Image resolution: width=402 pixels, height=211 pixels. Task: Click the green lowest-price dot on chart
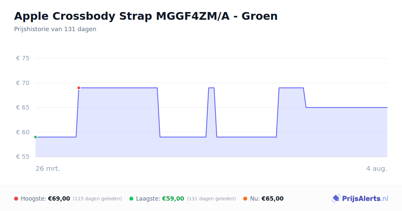36,137
